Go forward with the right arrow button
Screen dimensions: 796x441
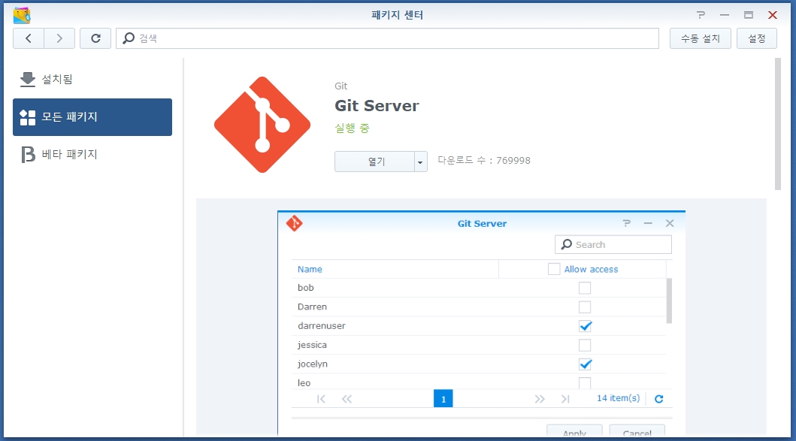point(59,38)
